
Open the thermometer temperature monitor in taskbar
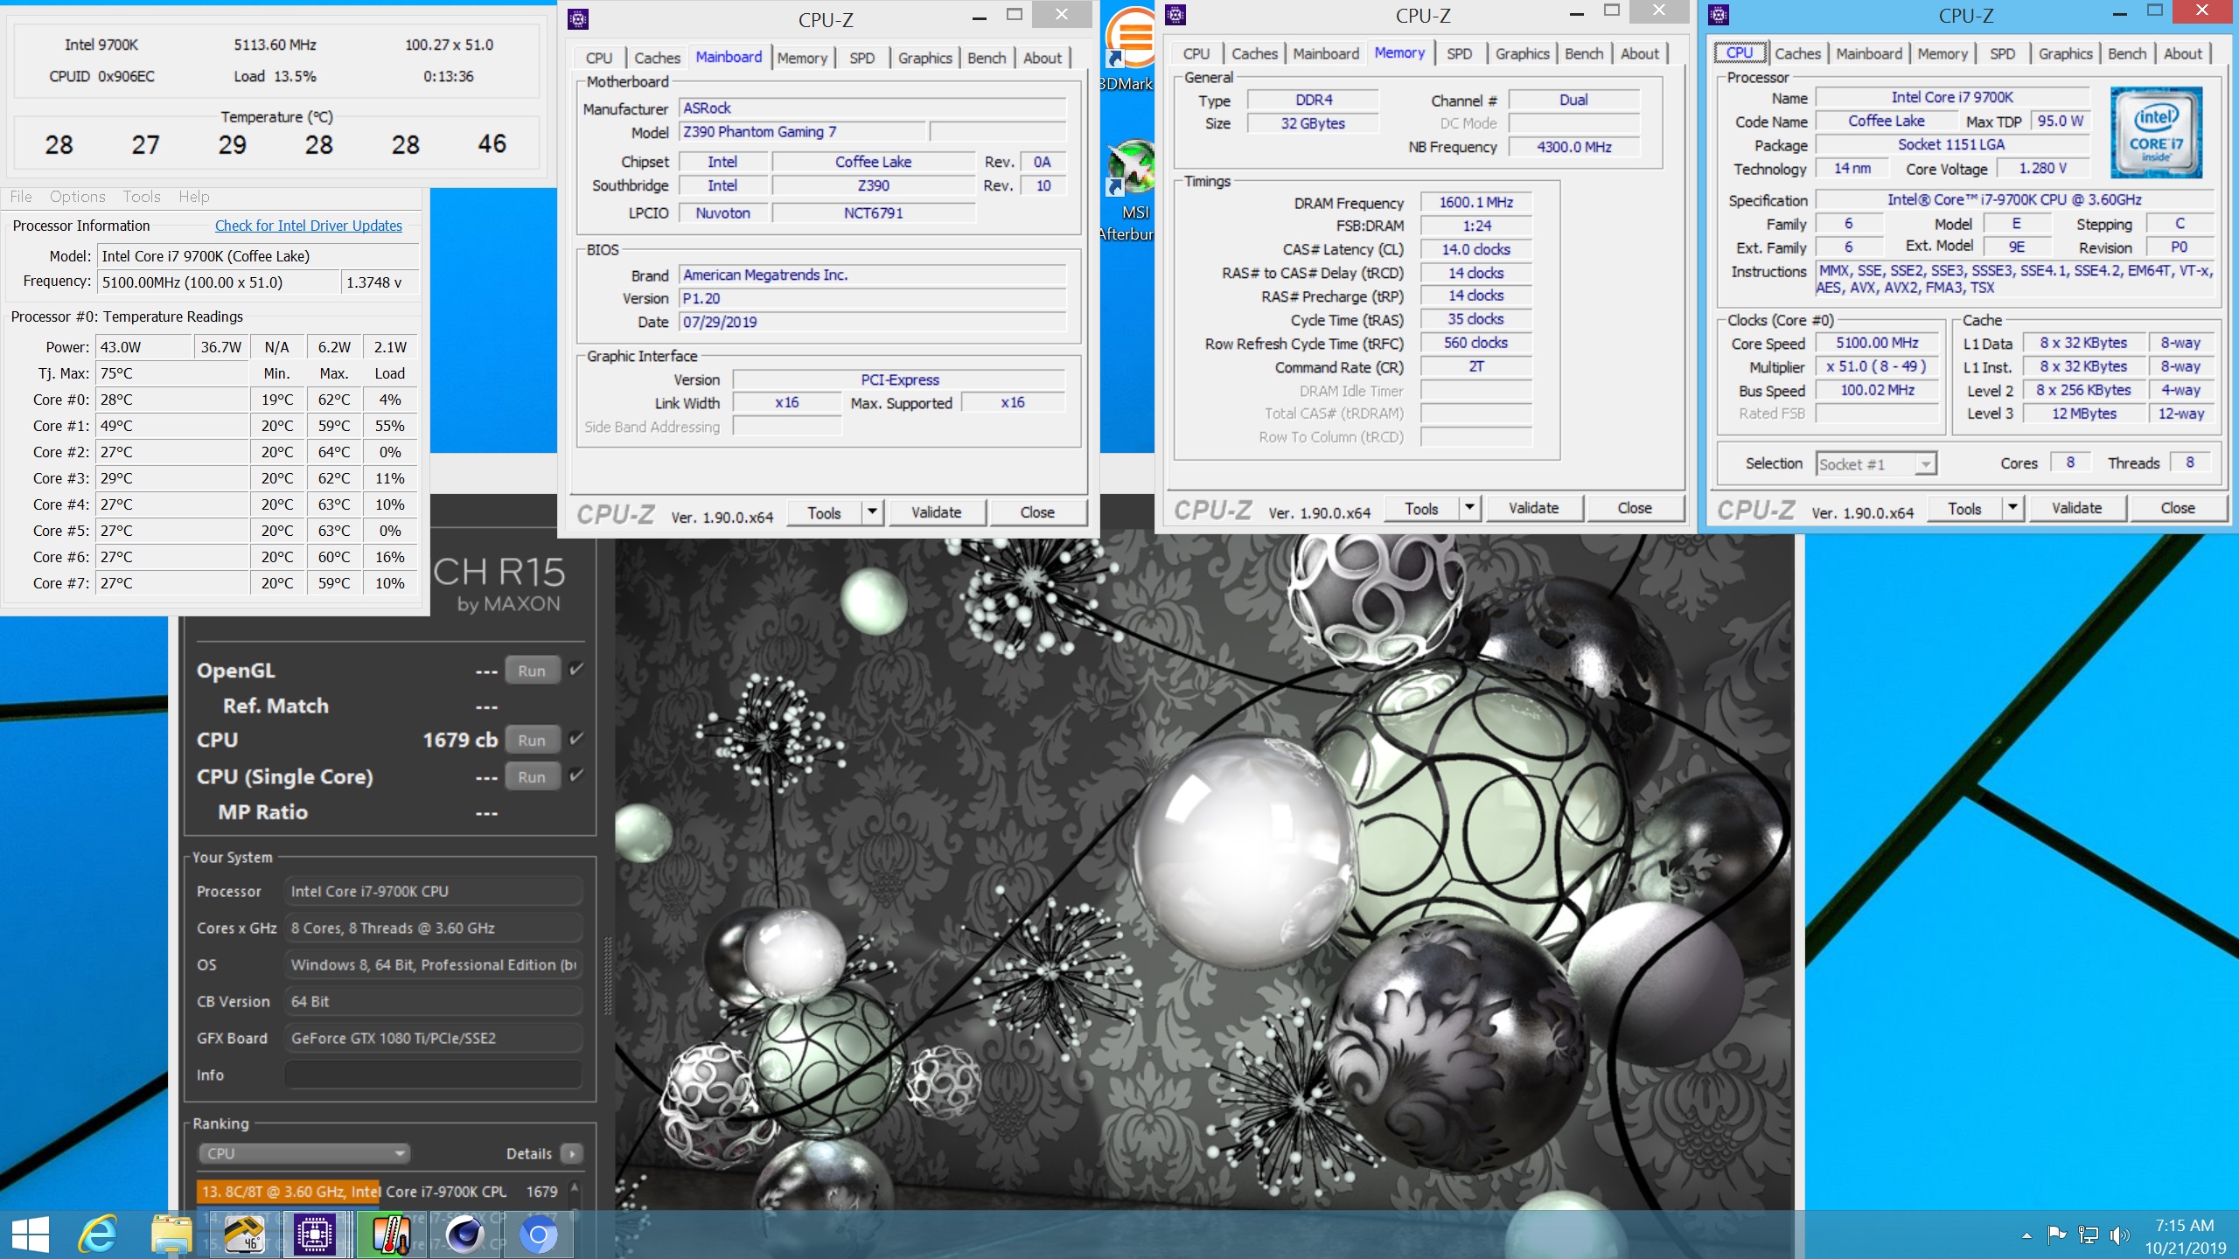[390, 1235]
